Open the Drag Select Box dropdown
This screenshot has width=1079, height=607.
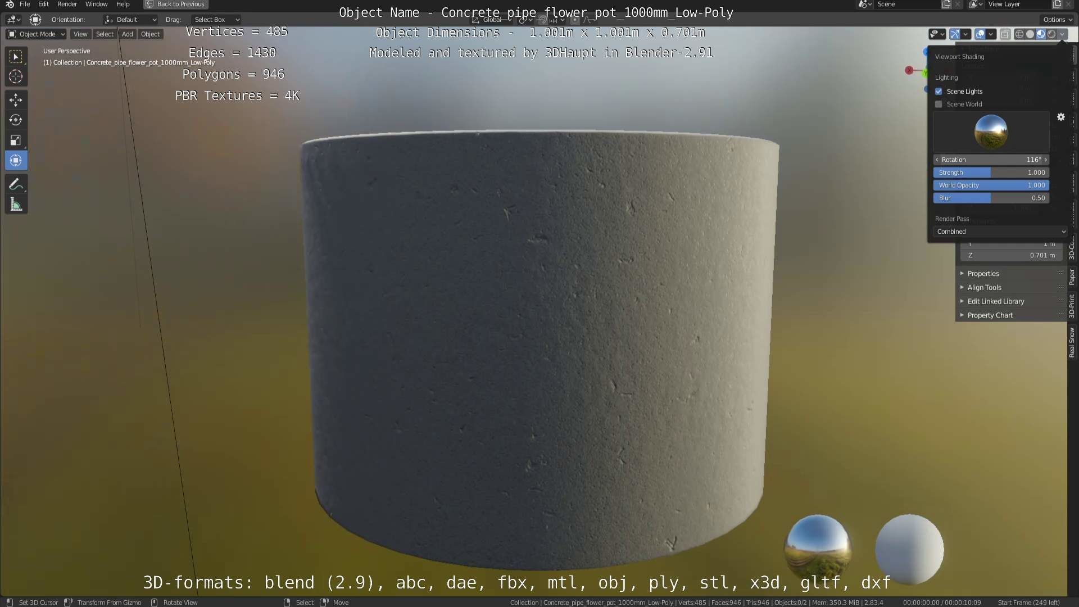coord(216,20)
